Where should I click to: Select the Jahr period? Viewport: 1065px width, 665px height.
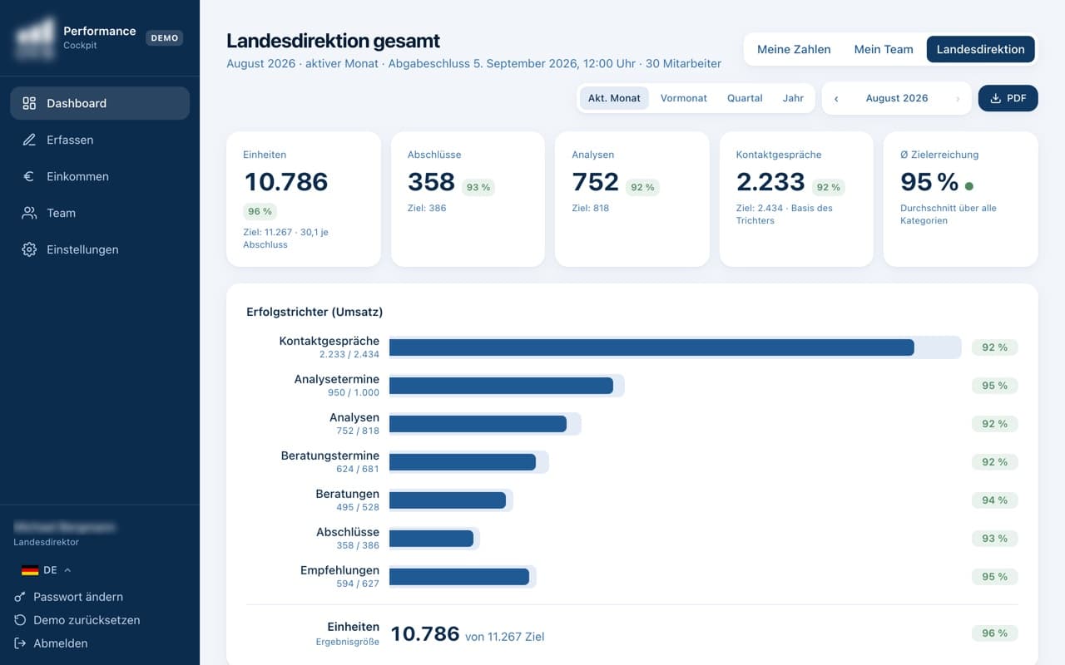(793, 98)
